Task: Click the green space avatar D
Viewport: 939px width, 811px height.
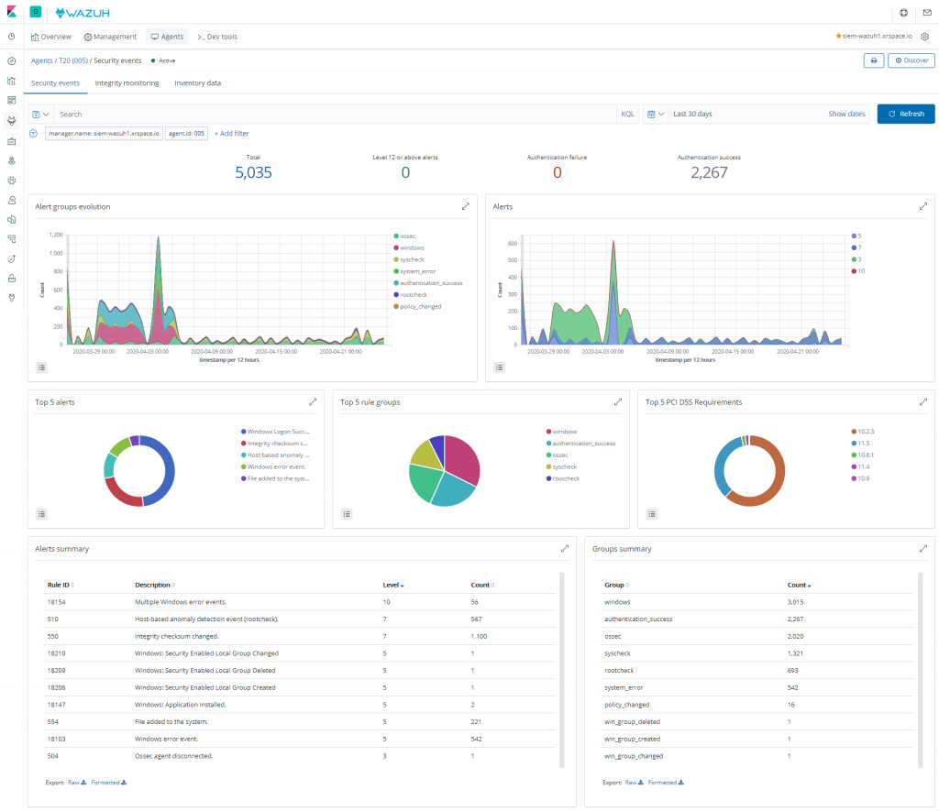Action: coord(36,11)
